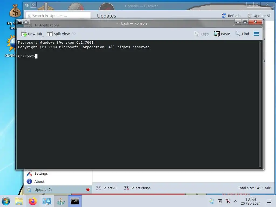Maximize the Discover window
The image size is (276, 207).
tap(257, 5)
